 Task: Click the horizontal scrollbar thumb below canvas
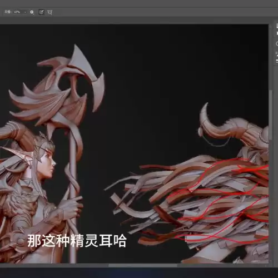(143, 265)
